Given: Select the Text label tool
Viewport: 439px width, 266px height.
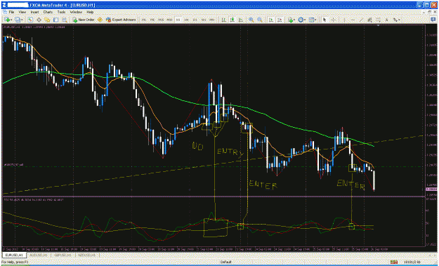Looking at the screenshot, I should click(x=386, y=20).
